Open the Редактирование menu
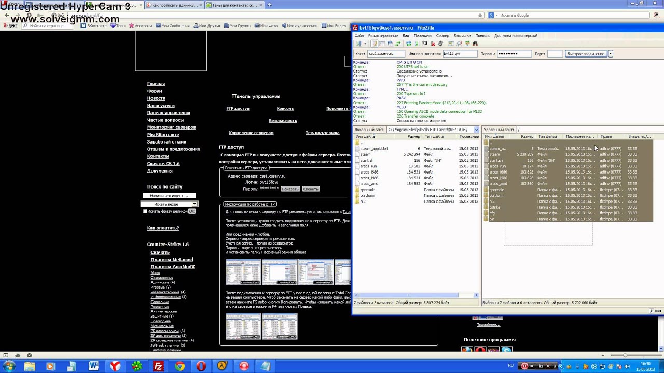 383,36
